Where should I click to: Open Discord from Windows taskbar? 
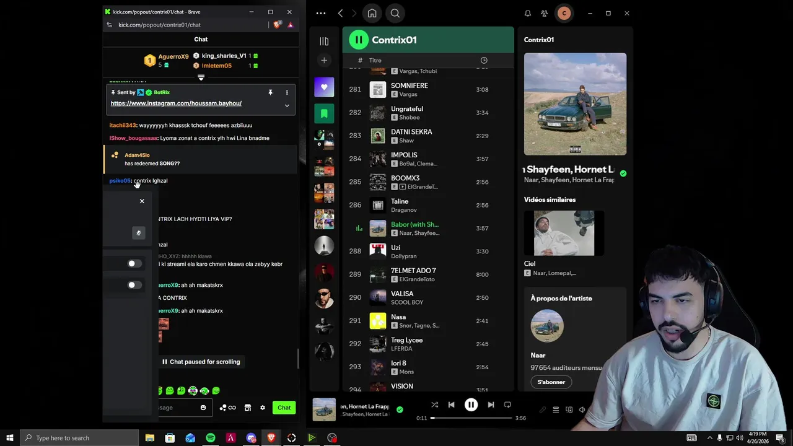pyautogui.click(x=251, y=438)
